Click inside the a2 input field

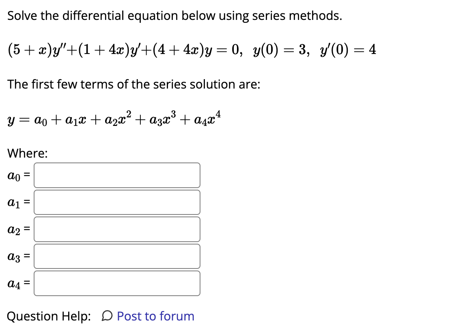(117, 229)
